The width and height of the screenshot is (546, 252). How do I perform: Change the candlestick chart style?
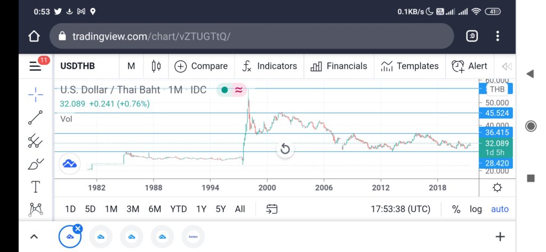click(x=156, y=66)
